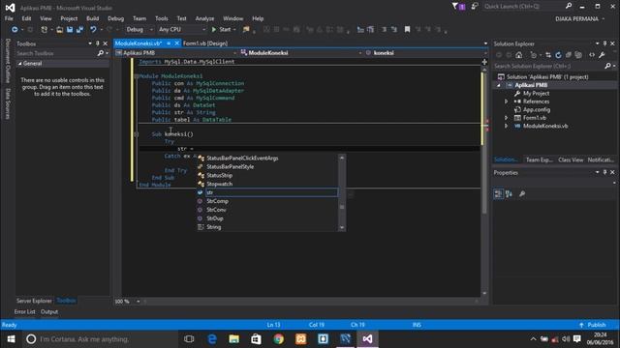The height and width of the screenshot is (348, 620).
Task: Click the Categorized icon in Properties panel
Action: 498,193
